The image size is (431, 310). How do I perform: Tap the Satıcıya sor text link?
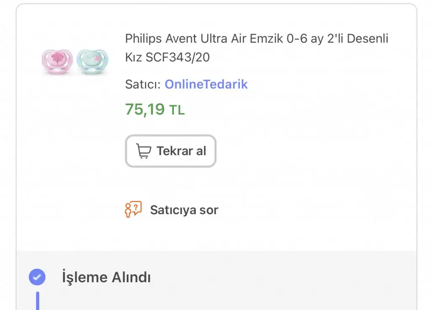tap(184, 209)
